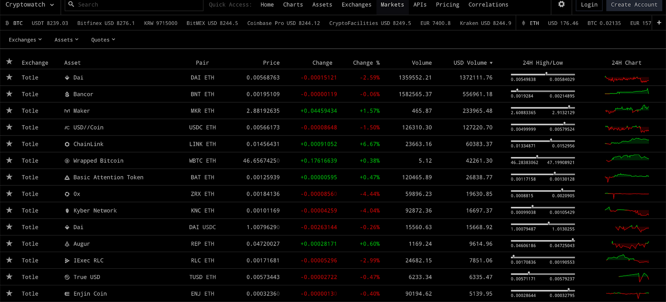Open BitMEX USD 8244.5 ticker
This screenshot has height=302, width=666.
point(212,23)
